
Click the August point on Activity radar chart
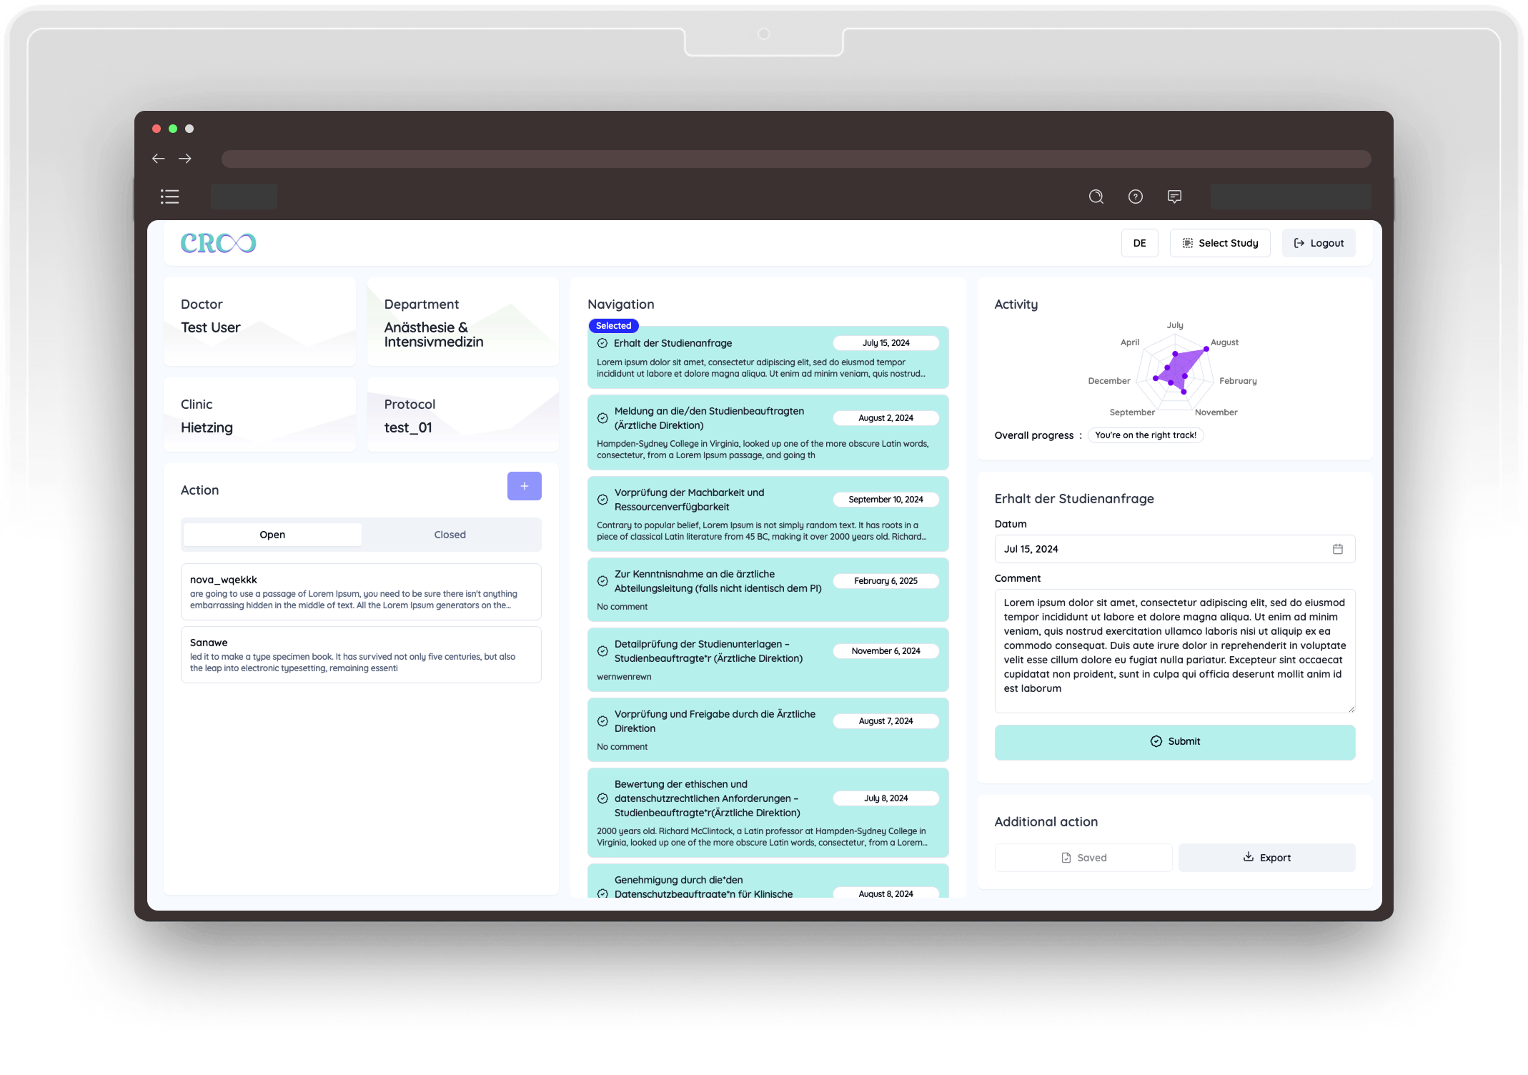(x=1206, y=349)
